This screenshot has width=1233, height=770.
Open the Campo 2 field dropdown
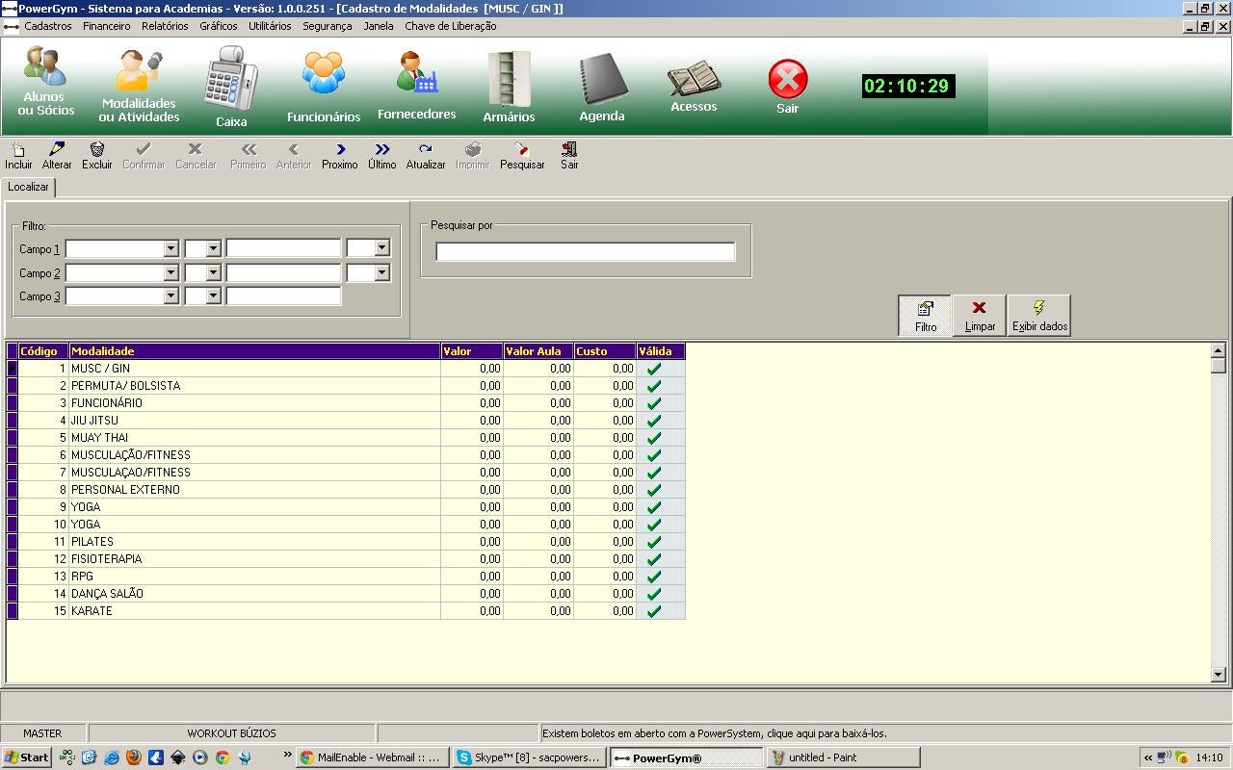[171, 272]
